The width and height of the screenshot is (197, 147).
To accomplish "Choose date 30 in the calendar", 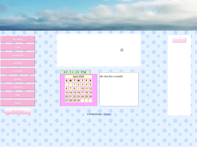I will [x=78, y=101].
